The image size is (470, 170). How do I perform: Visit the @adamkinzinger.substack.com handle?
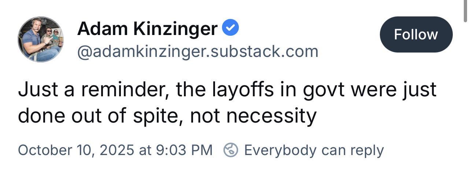(197, 51)
